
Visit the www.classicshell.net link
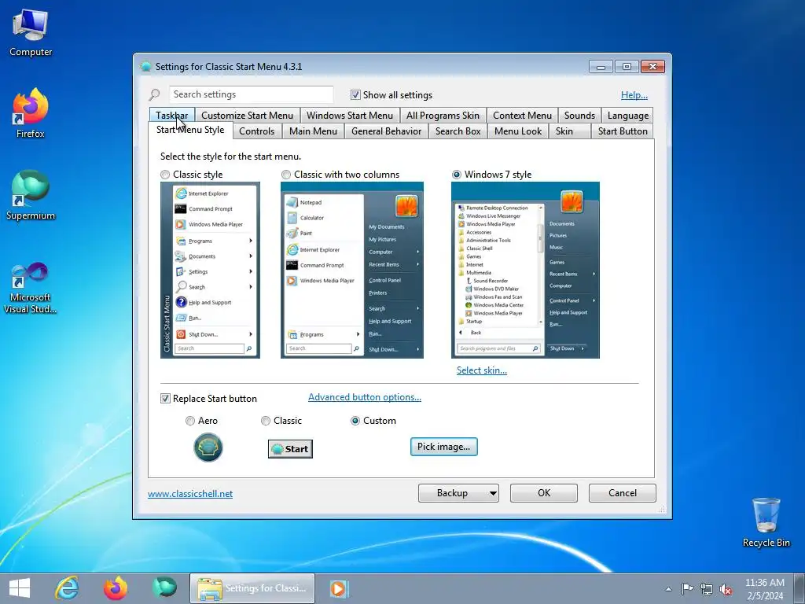(190, 494)
